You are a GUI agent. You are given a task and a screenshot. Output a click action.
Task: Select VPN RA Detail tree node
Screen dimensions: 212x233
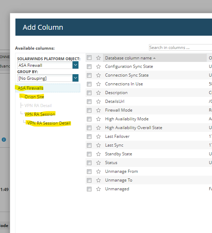38,106
